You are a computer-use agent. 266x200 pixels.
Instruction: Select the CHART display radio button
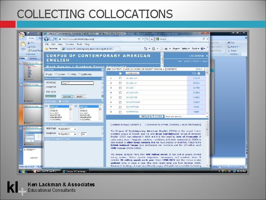(x=56, y=74)
